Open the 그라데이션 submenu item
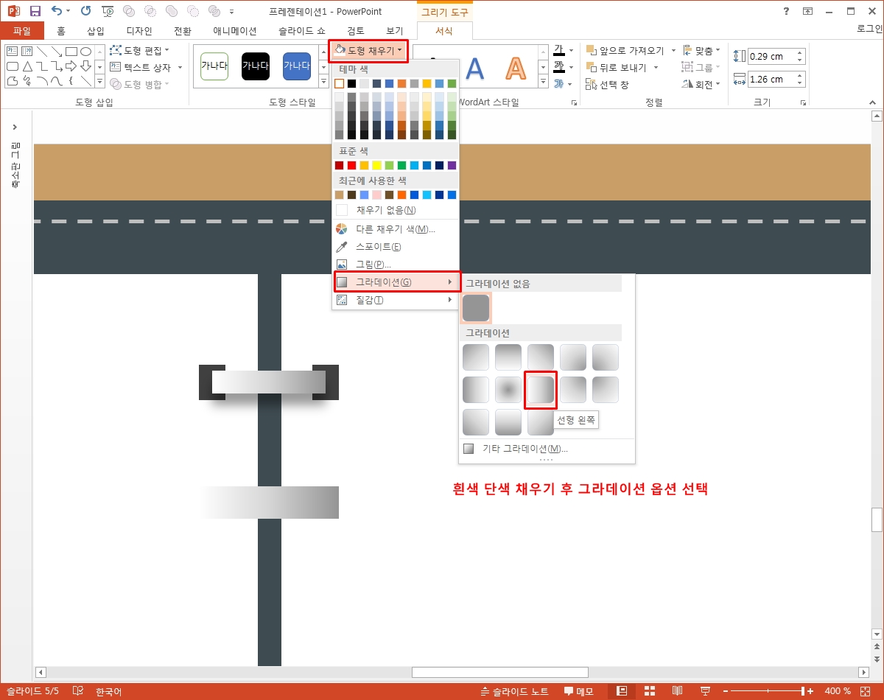 click(x=395, y=282)
